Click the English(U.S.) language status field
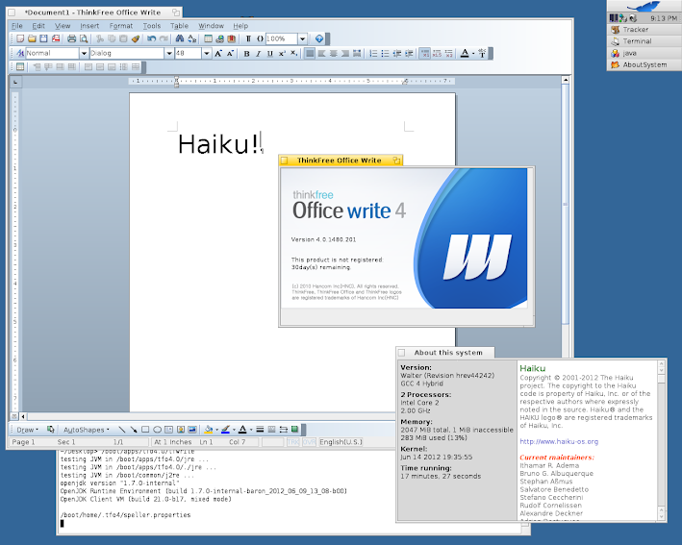Screen dimensions: 682x545 click(341, 442)
